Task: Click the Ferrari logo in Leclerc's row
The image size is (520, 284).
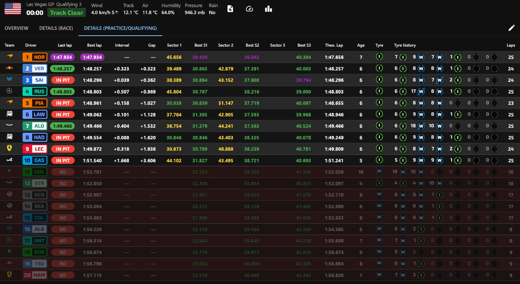Action: coord(9,148)
